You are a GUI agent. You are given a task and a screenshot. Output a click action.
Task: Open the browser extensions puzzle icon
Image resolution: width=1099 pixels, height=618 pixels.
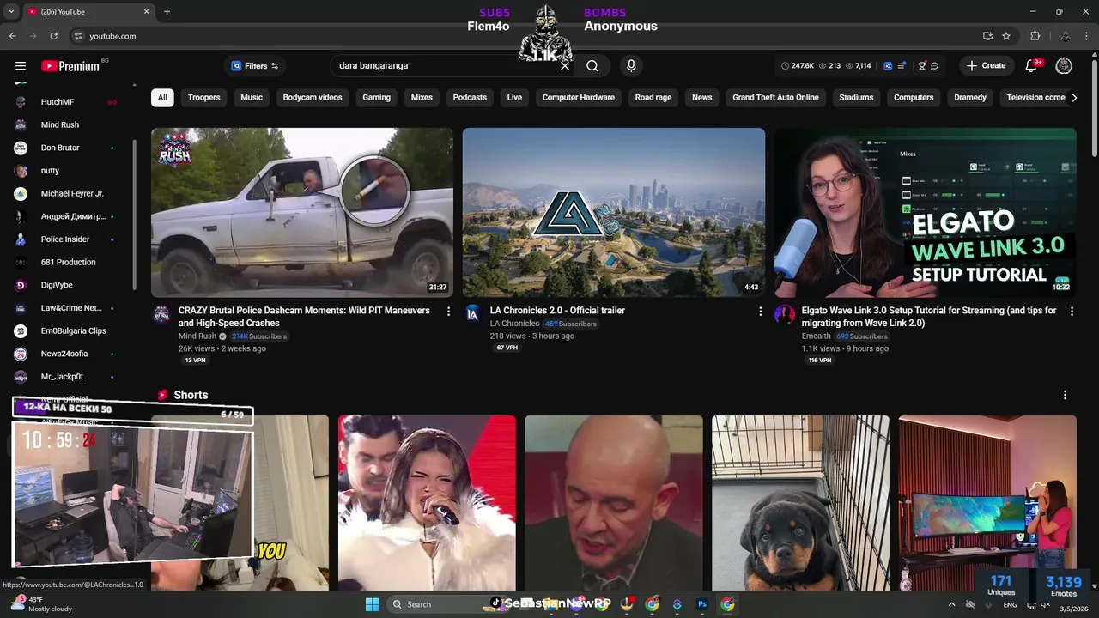pos(1035,36)
